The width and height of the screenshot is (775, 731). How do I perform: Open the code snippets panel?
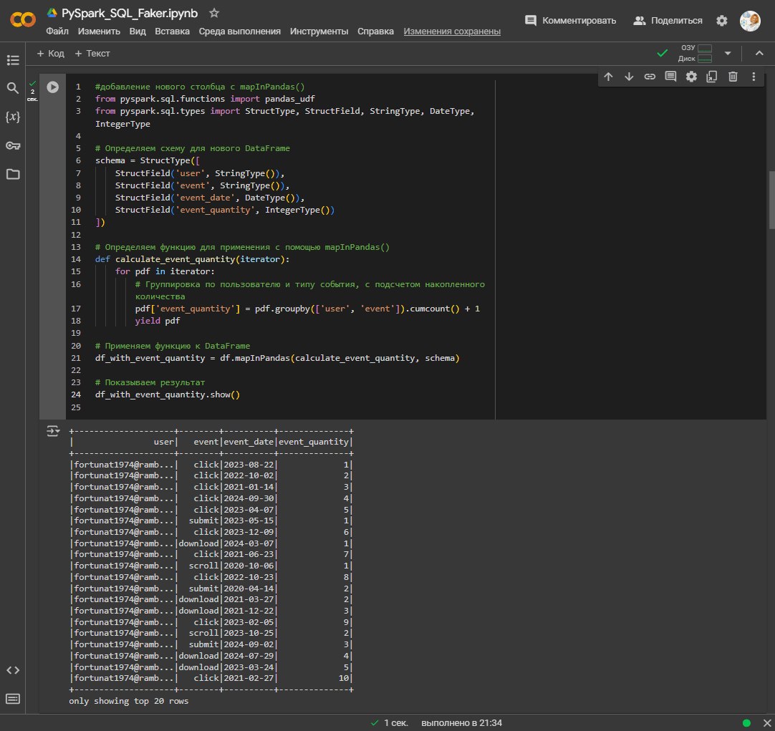pos(13,670)
